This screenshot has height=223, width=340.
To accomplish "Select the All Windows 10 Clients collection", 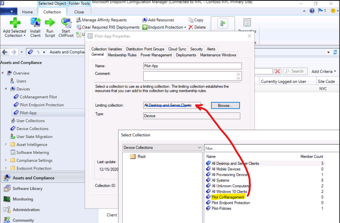I will [229, 192].
